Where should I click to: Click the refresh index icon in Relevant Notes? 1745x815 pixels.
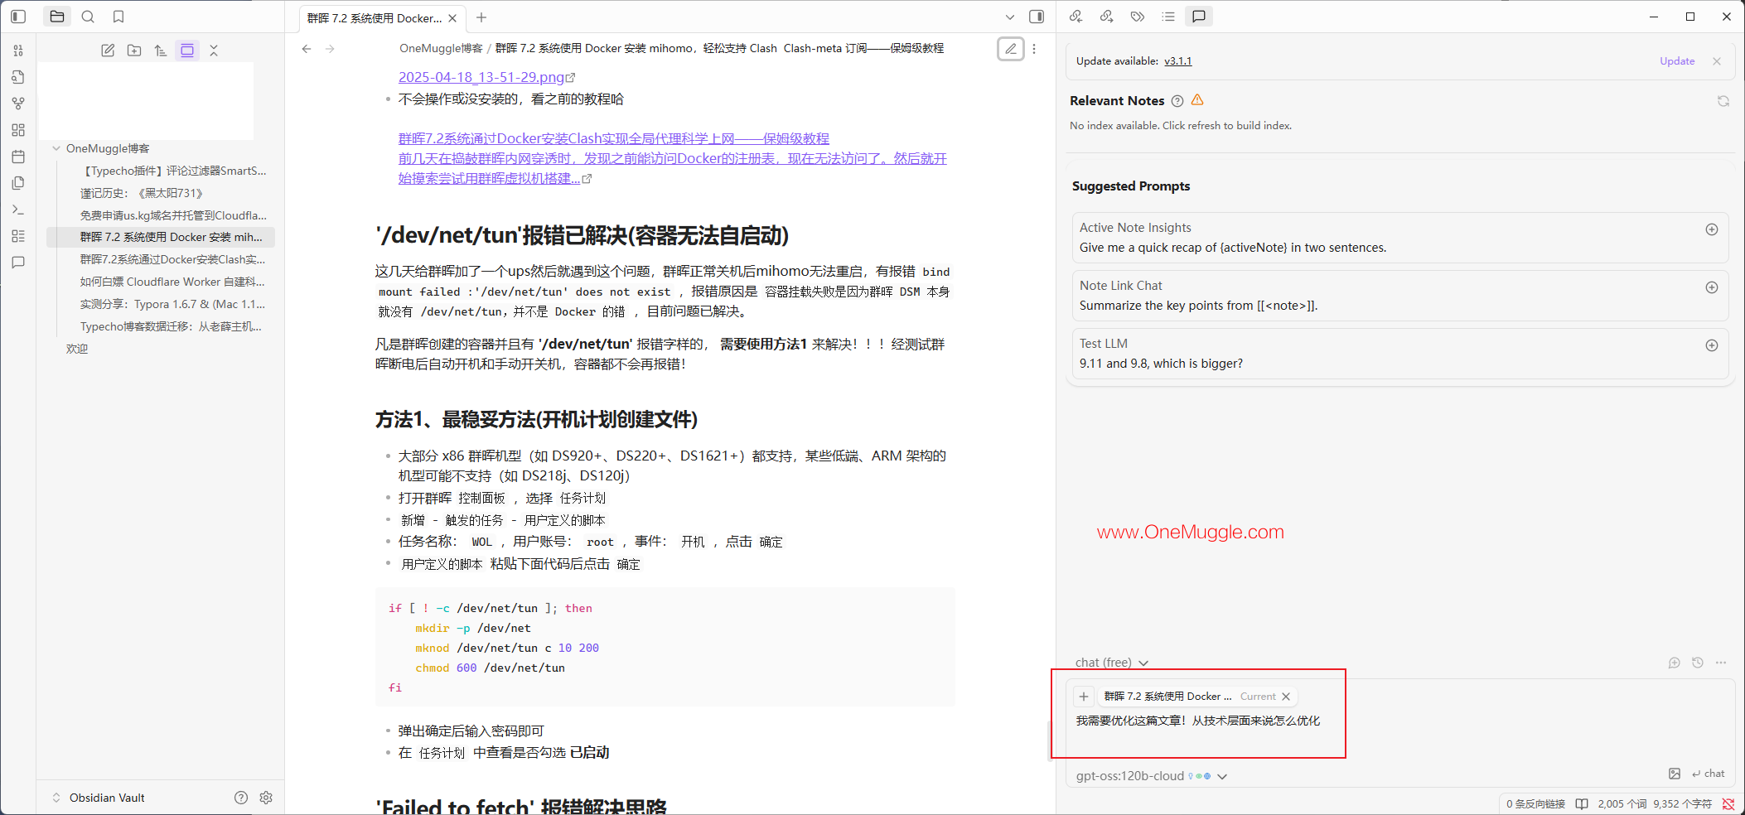1723,101
